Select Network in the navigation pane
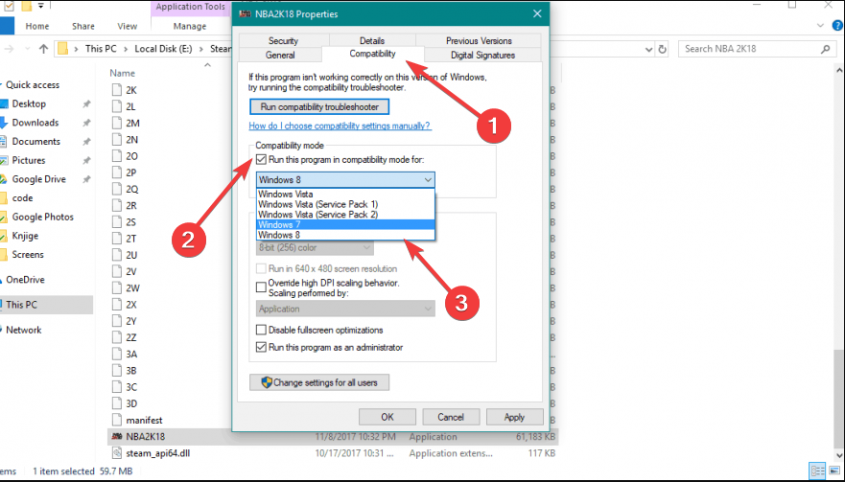This screenshot has width=845, height=482. (x=24, y=331)
